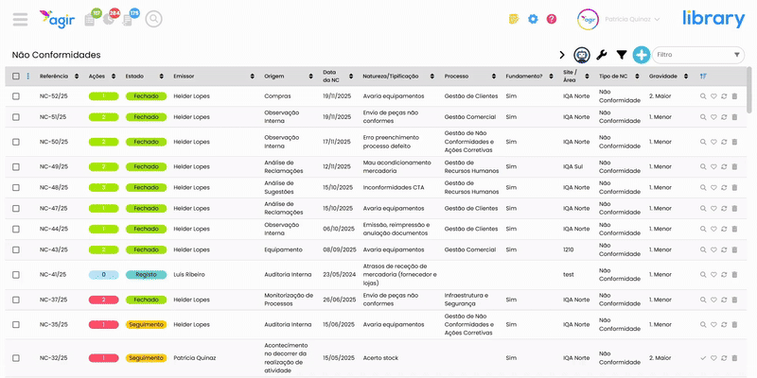Select the NC-47/25 row checkbox
The image size is (757, 378).
[16, 208]
